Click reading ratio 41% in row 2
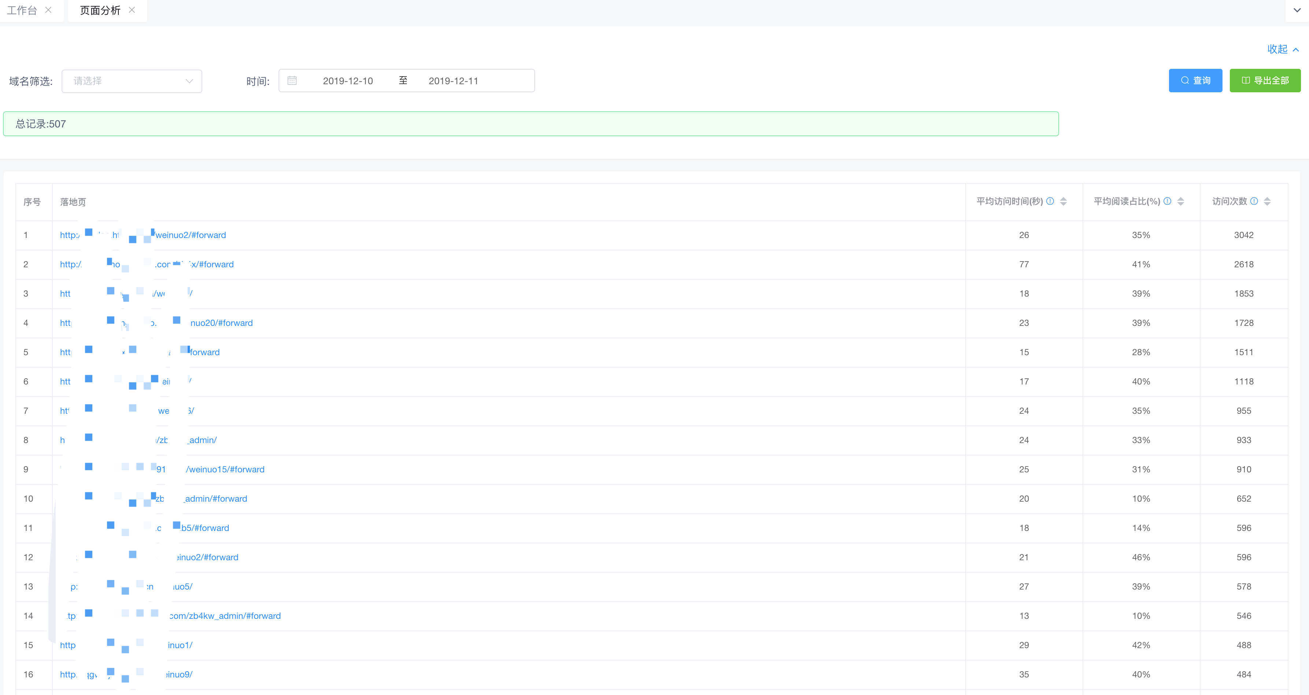Screen dimensions: 1309x695 [1141, 264]
